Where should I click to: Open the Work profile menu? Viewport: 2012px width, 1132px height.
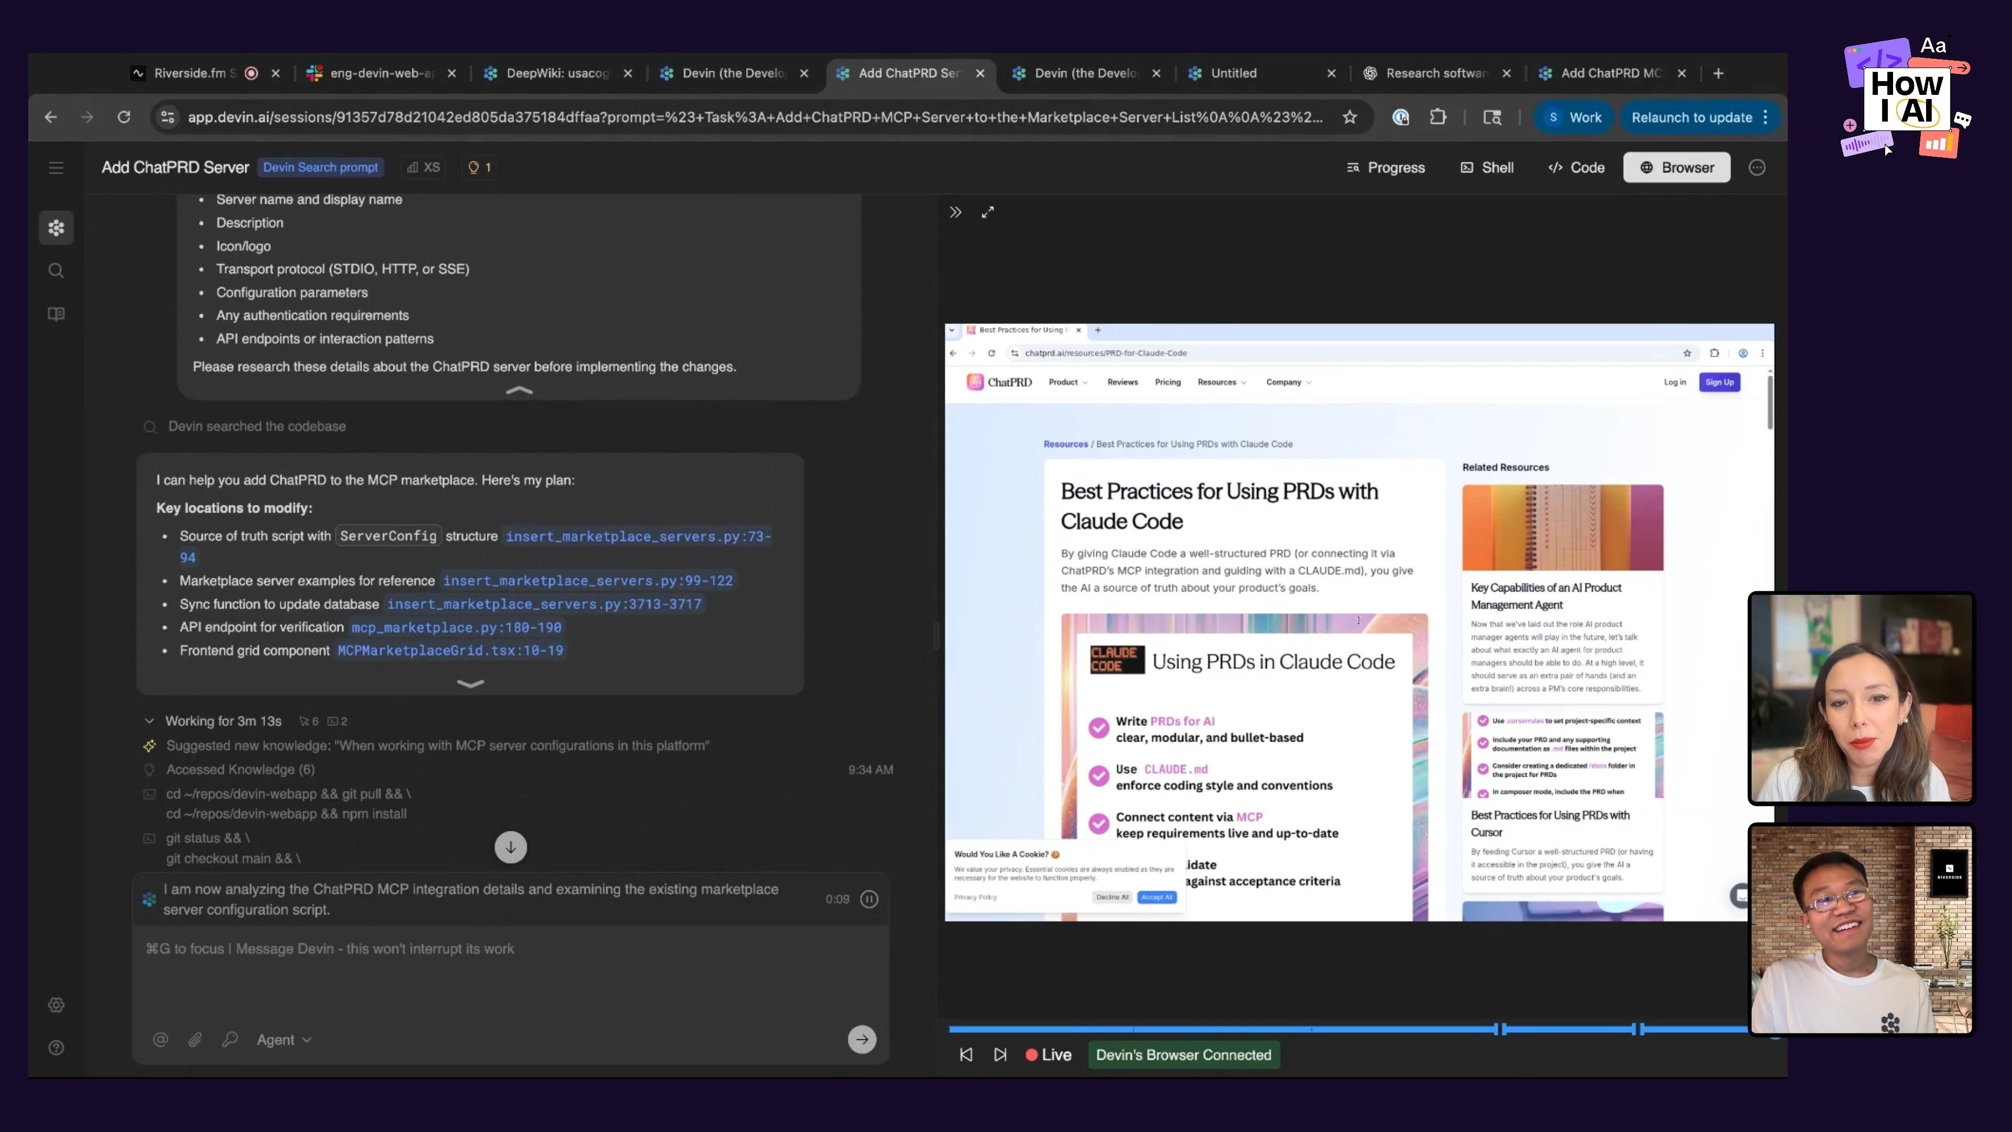(x=1574, y=117)
